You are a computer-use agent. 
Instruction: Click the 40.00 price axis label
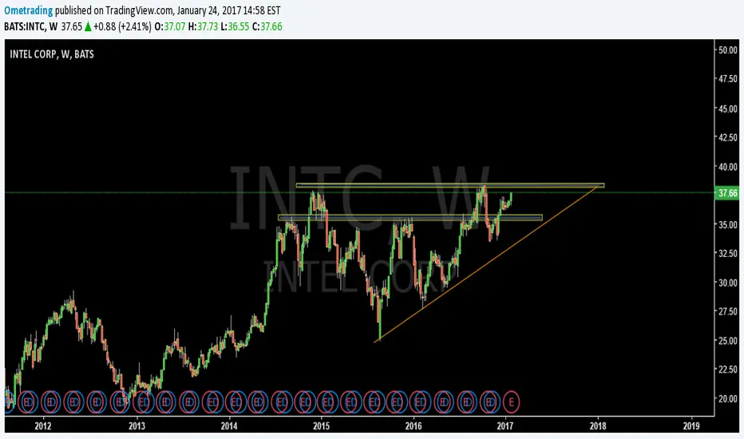point(728,167)
